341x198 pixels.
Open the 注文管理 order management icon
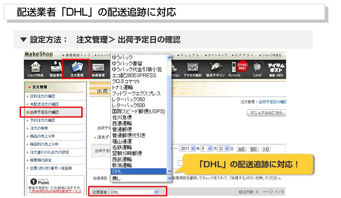pyautogui.click(x=76, y=69)
